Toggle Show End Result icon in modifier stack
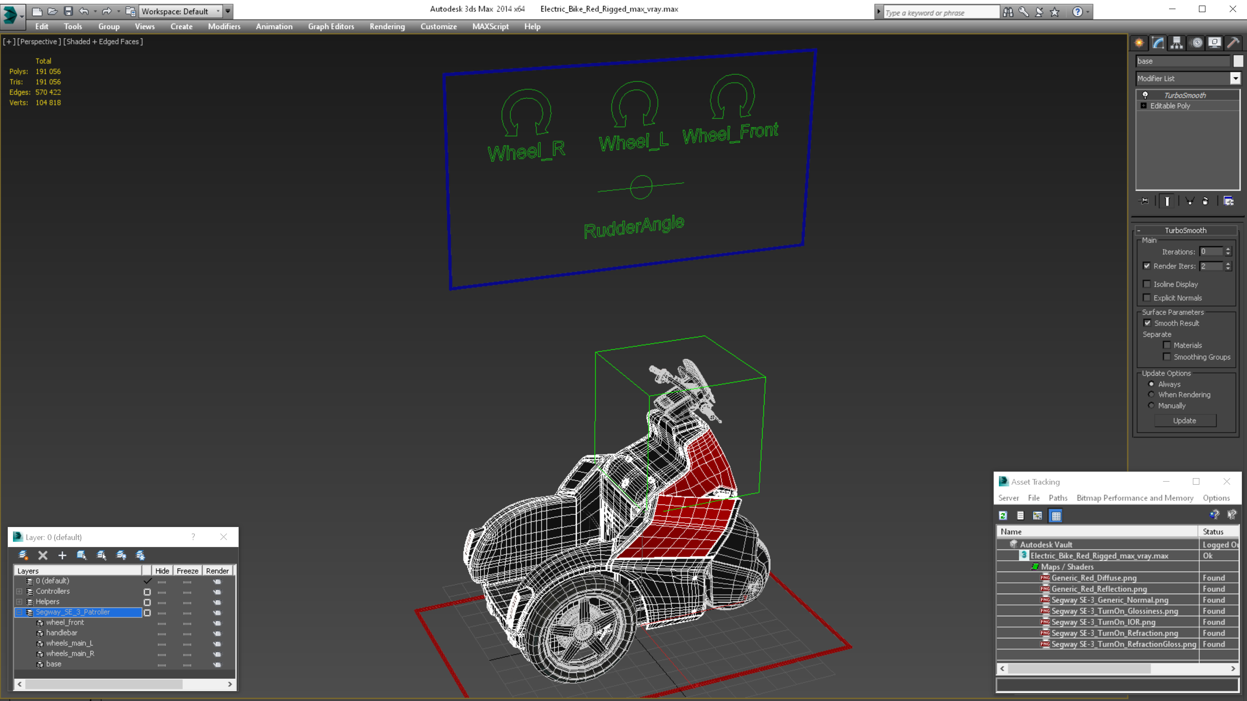 1167,201
